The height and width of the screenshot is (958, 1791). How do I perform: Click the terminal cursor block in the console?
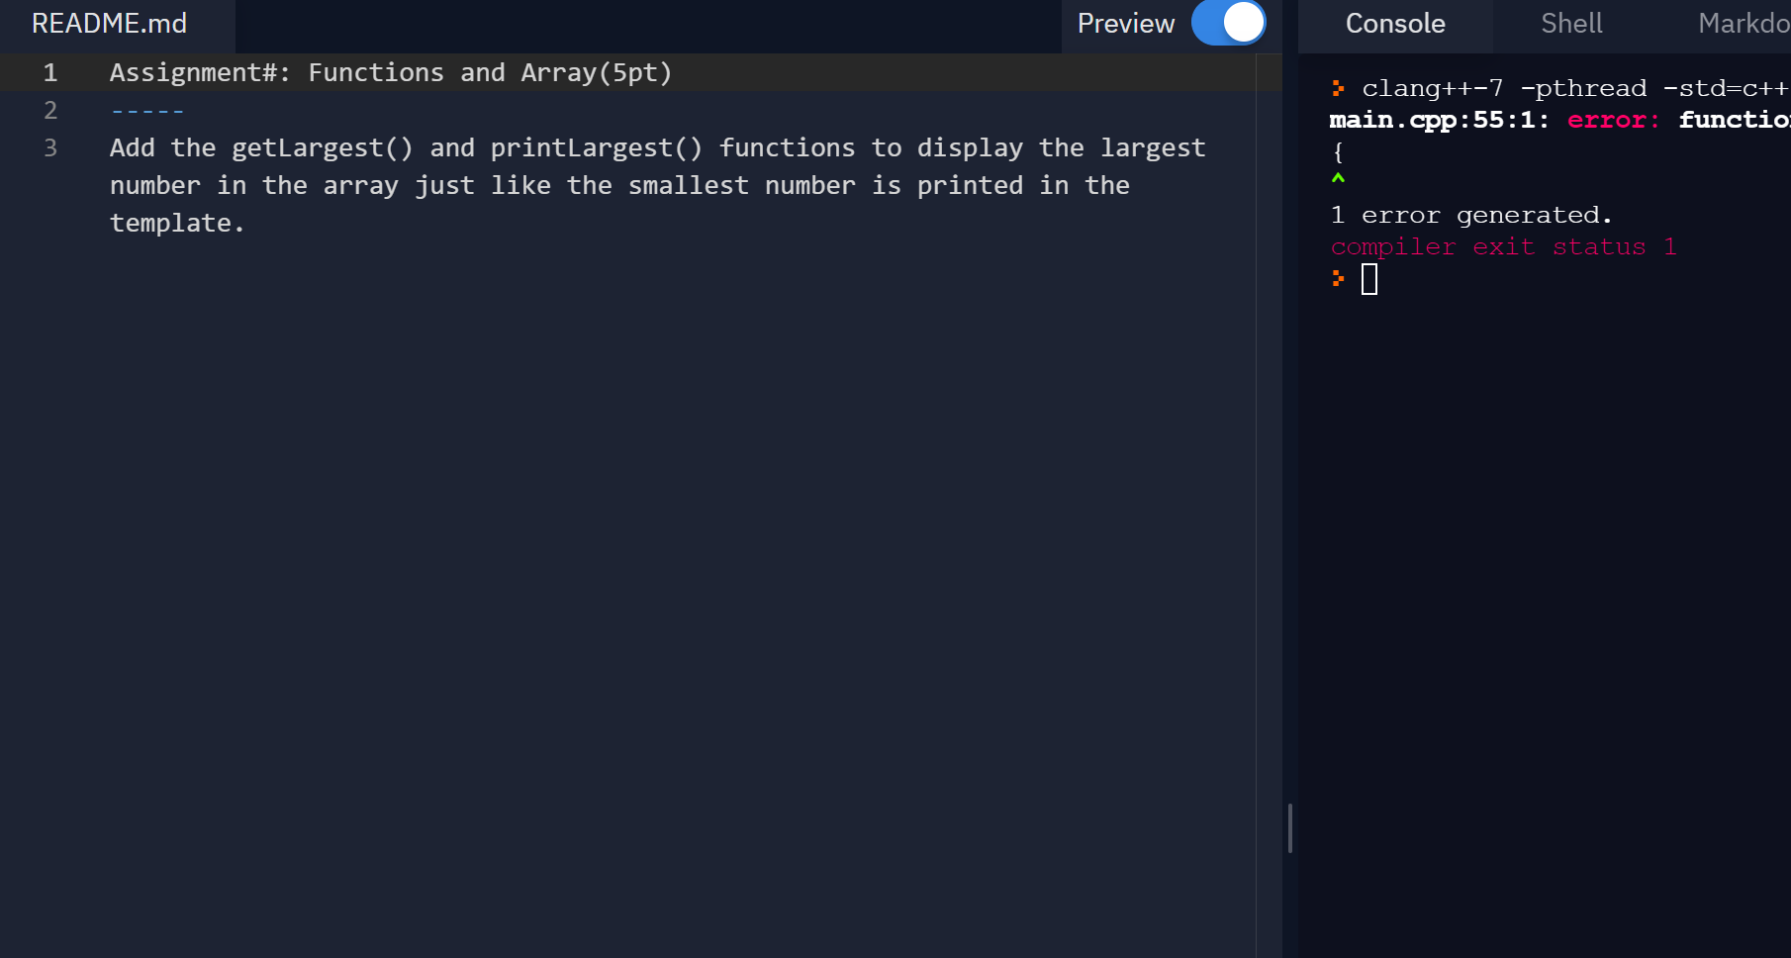point(1370,280)
